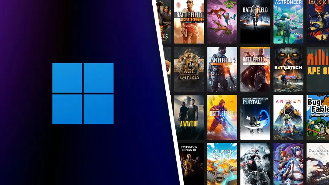
Task: Open the A Way Out tile
Action: tap(189, 117)
